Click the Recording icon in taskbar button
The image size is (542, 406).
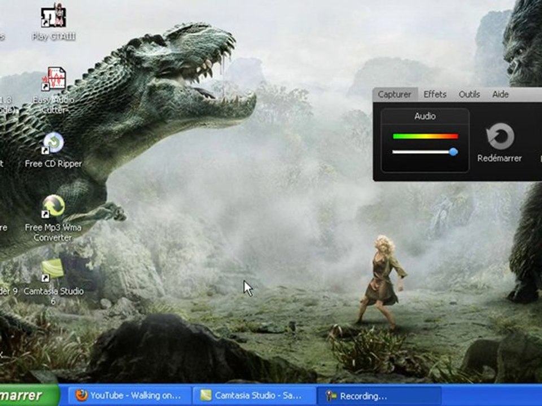tap(331, 396)
